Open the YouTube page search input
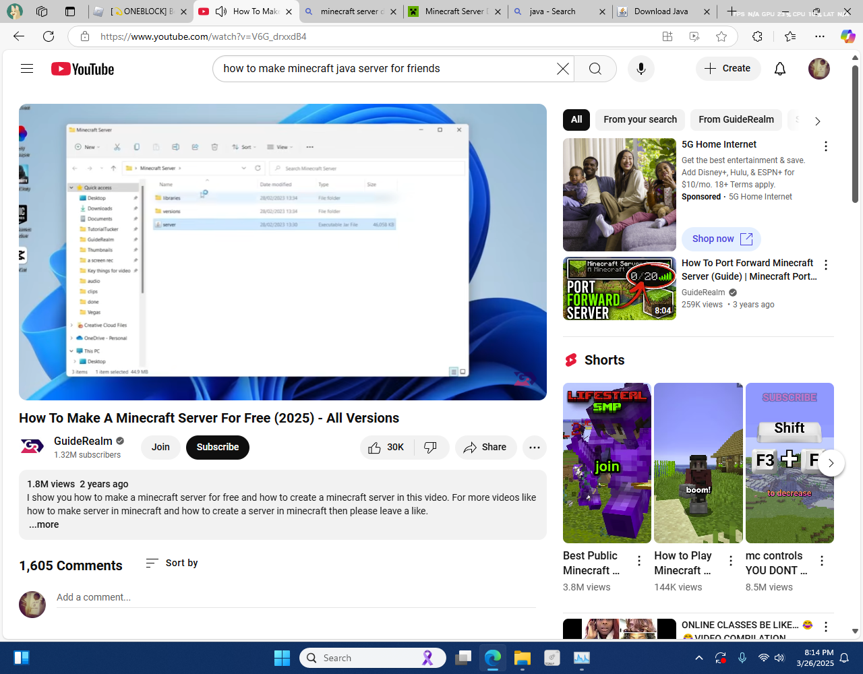 click(386, 69)
